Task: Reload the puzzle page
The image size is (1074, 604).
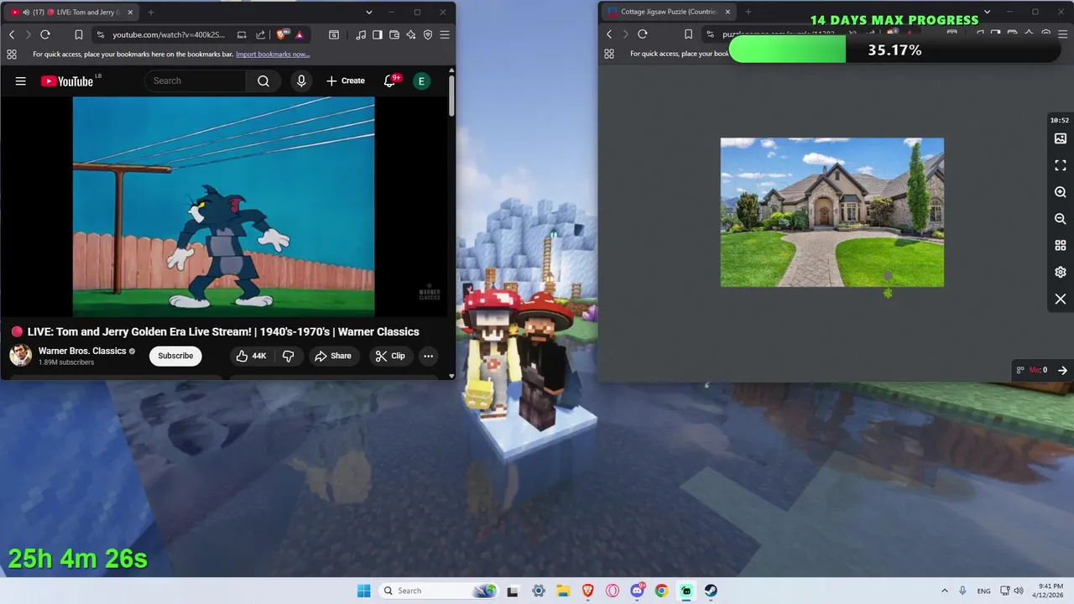Action: pyautogui.click(x=643, y=34)
